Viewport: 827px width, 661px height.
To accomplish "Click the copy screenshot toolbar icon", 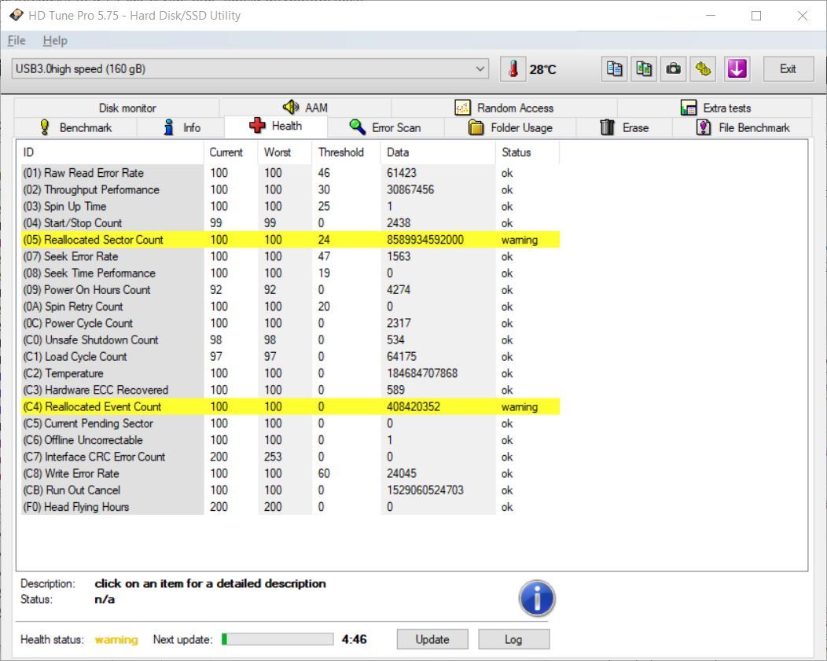I will coord(644,69).
